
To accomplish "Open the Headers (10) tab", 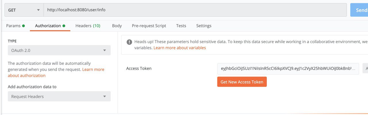I will (88, 26).
